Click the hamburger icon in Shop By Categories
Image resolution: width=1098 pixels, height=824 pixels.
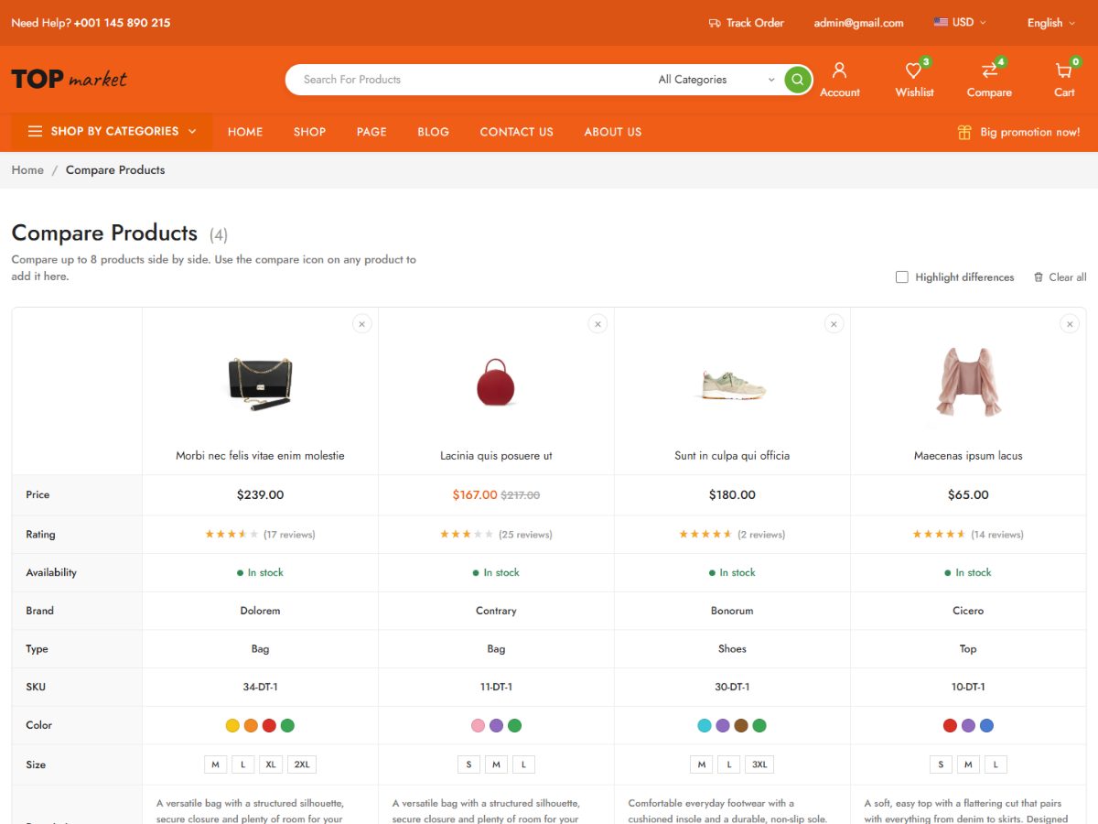click(x=35, y=131)
